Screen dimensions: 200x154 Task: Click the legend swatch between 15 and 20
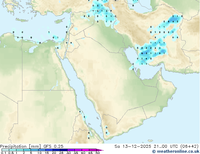tap(49, 150)
